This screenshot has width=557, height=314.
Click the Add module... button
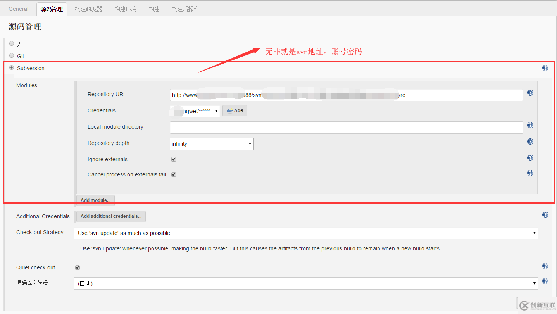pyautogui.click(x=95, y=200)
